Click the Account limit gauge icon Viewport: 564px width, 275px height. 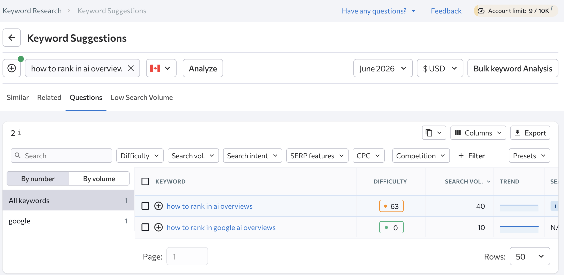coord(481,11)
